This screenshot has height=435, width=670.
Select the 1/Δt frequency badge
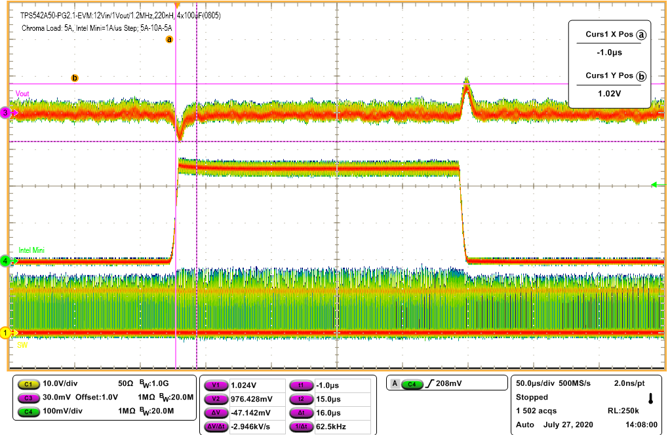(302, 426)
